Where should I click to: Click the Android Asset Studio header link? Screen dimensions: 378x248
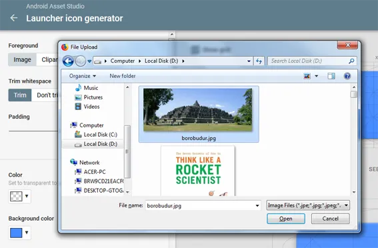coord(55,6)
